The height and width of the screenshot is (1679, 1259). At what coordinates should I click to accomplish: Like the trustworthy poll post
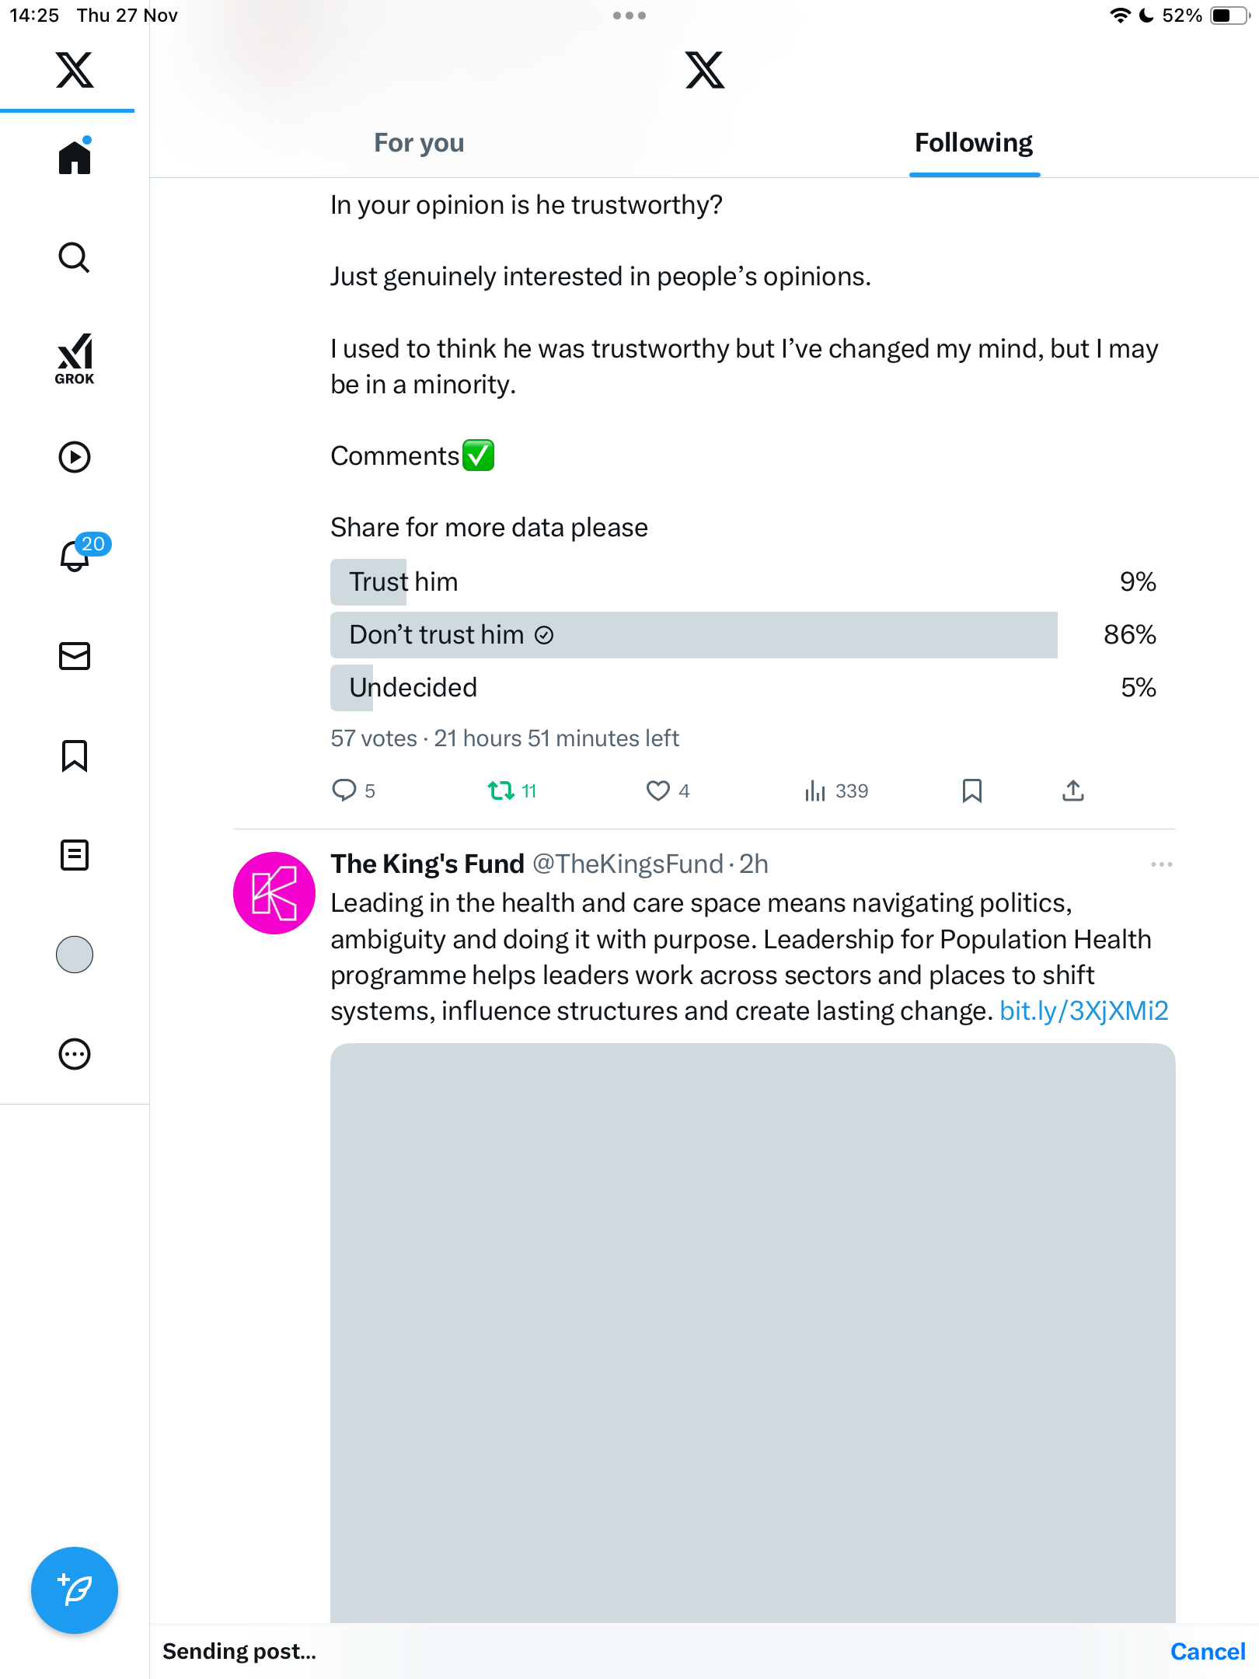pos(658,791)
